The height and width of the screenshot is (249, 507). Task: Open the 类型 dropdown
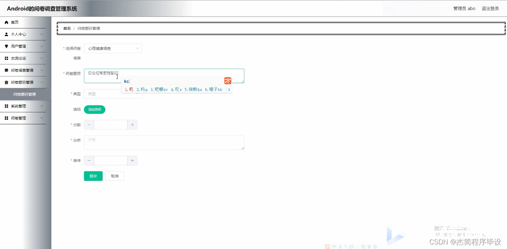click(113, 94)
